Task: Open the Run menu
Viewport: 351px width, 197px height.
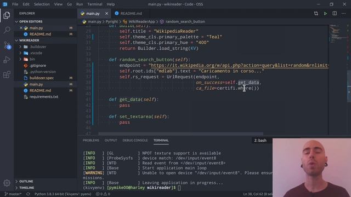Action: (80, 4)
